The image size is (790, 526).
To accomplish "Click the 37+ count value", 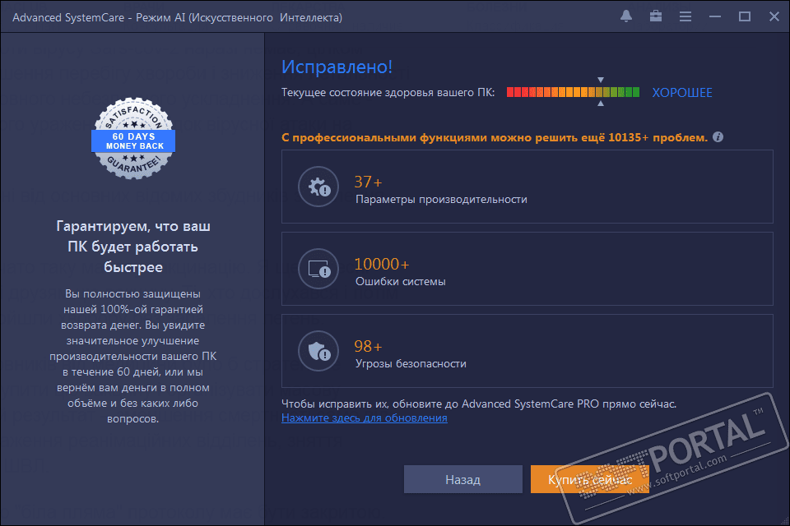I will tap(368, 182).
